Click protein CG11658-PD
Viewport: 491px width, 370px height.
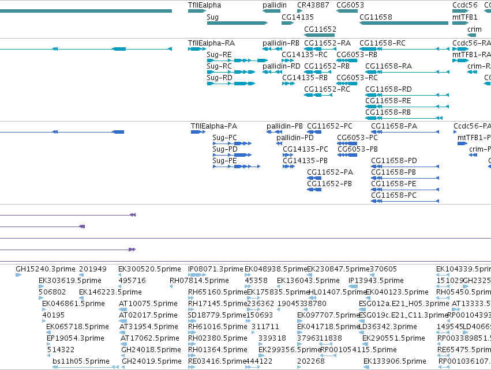[394, 161]
